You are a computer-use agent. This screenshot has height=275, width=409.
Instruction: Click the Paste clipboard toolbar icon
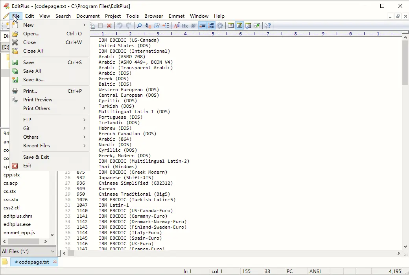click(x=100, y=26)
